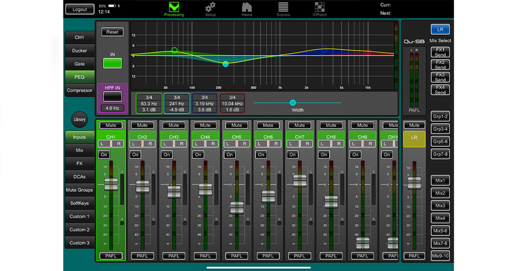Screen dimensions: 517x271
Task: Mute channel CH9
Action: tap(362, 125)
